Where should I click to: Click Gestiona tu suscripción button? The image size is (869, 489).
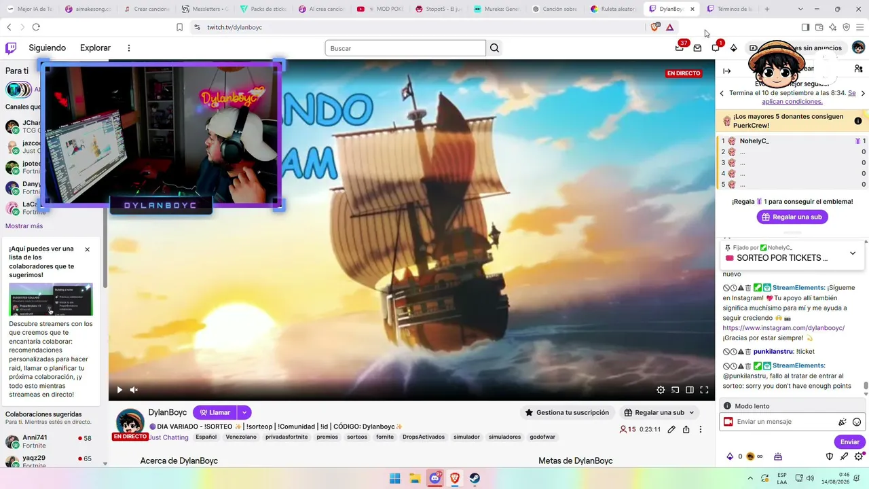pos(568,412)
